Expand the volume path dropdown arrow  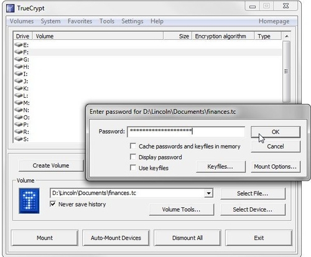[x=208, y=194]
